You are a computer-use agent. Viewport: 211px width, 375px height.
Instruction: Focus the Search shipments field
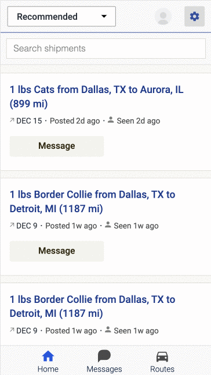pos(106,49)
